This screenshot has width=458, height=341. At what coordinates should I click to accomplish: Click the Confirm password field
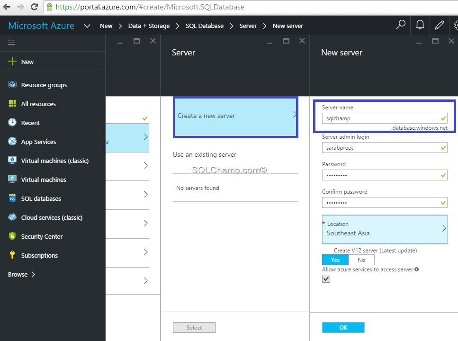385,203
